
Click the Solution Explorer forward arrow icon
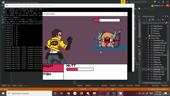point(147,20)
